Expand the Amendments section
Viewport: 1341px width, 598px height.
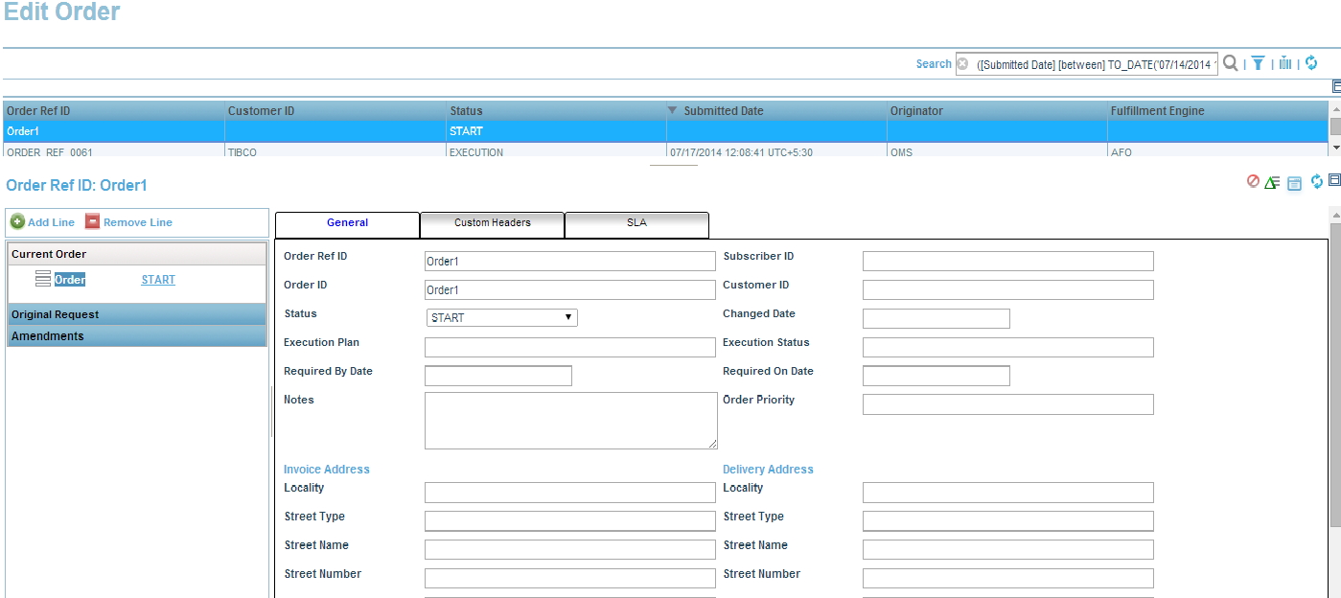136,336
